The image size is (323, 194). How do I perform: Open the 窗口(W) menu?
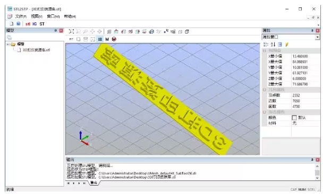click(53, 16)
